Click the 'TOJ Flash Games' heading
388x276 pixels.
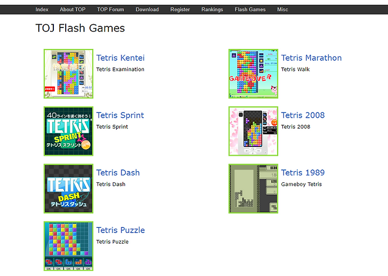(x=80, y=28)
